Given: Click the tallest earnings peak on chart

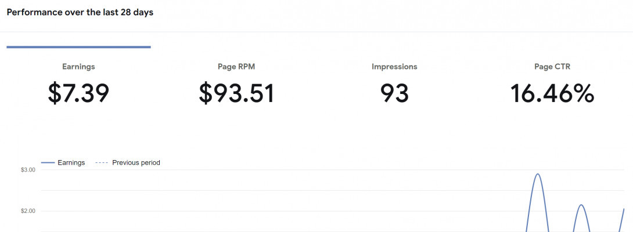Looking at the screenshot, I should click(538, 174).
